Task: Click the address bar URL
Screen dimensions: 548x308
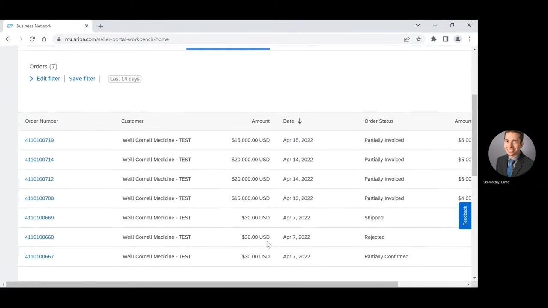Action: coord(117,39)
